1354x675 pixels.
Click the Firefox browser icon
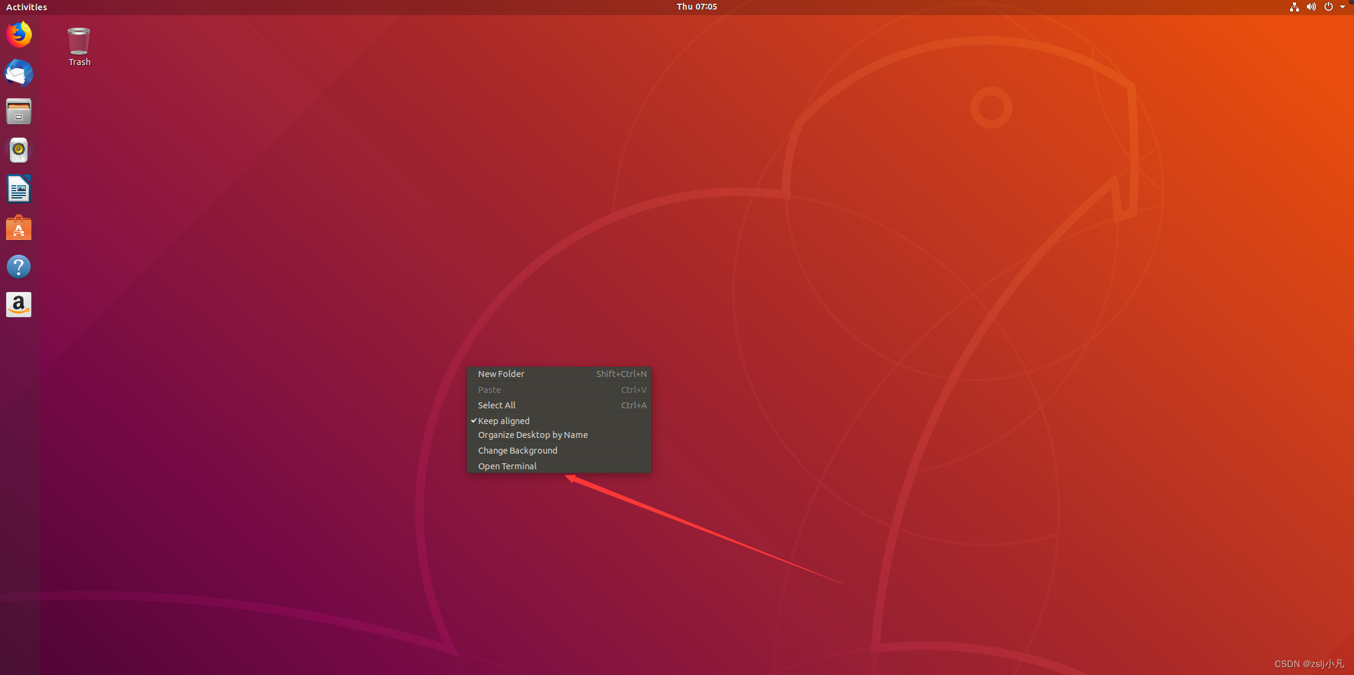point(19,34)
